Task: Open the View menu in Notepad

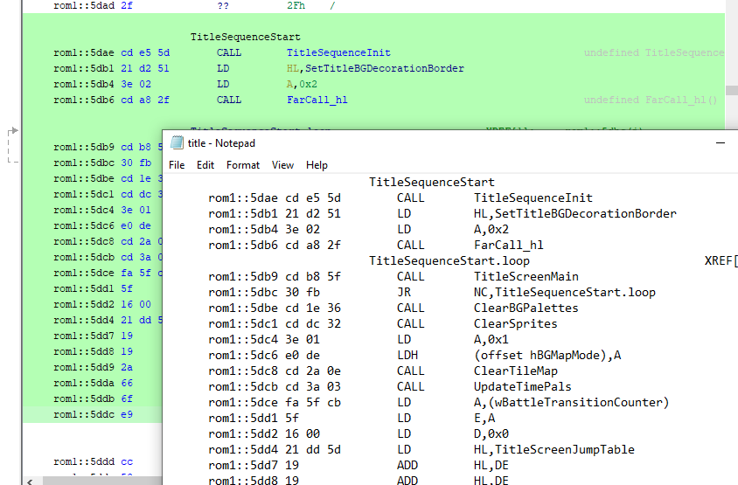Action: coord(282,164)
